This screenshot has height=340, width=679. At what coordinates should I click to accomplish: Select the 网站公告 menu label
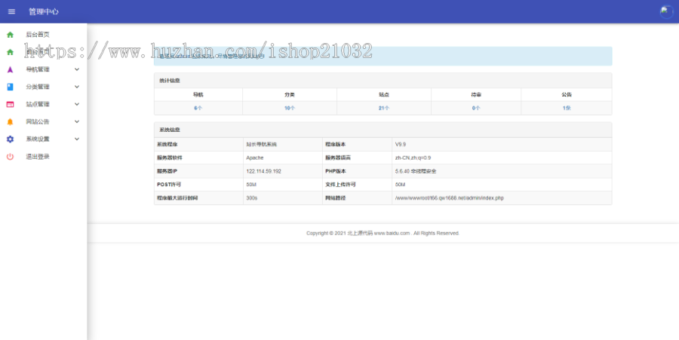pyautogui.click(x=38, y=121)
